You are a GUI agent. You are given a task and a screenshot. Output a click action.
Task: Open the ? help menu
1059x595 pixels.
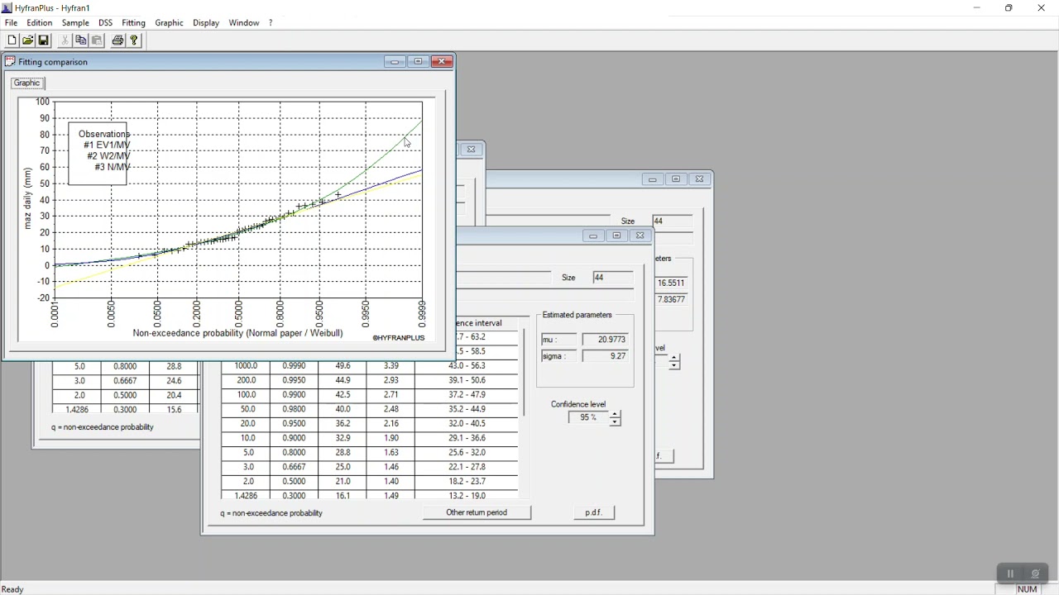(271, 23)
